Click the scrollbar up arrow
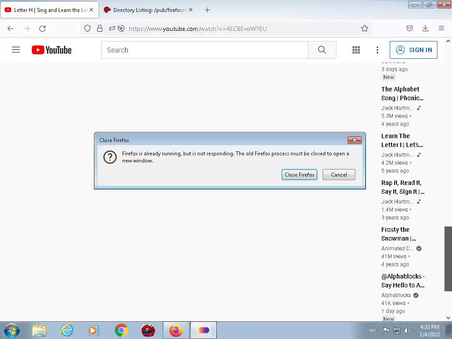452x339 pixels. pos(448,41)
